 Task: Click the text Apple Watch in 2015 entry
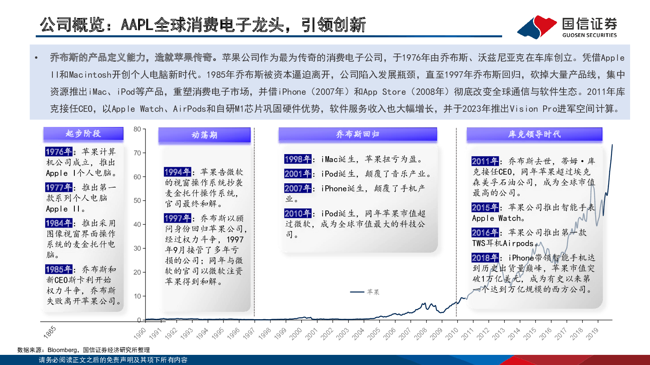pos(496,218)
